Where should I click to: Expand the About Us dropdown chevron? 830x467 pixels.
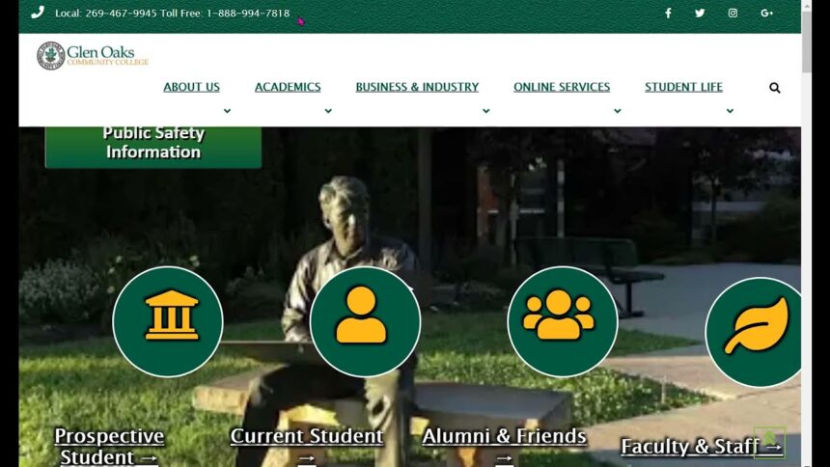227,111
